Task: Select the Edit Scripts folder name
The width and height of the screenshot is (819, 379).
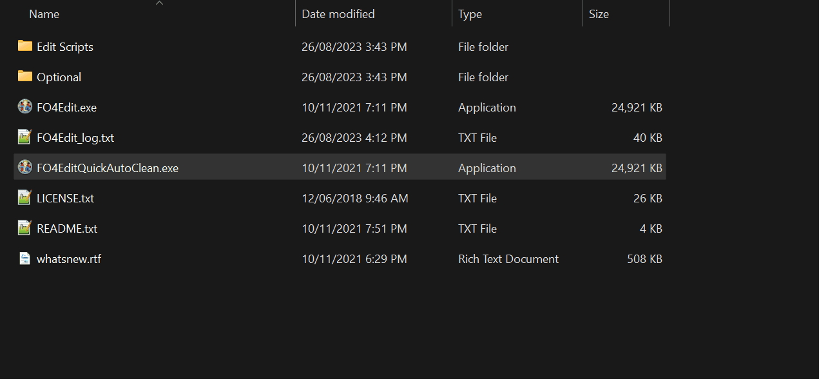Action: (x=65, y=47)
